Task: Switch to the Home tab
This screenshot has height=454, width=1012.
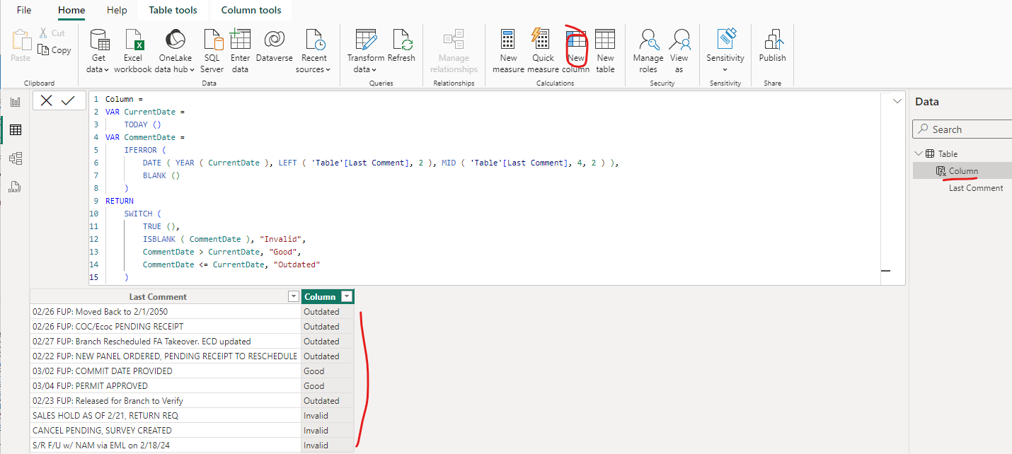Action: 71,10
